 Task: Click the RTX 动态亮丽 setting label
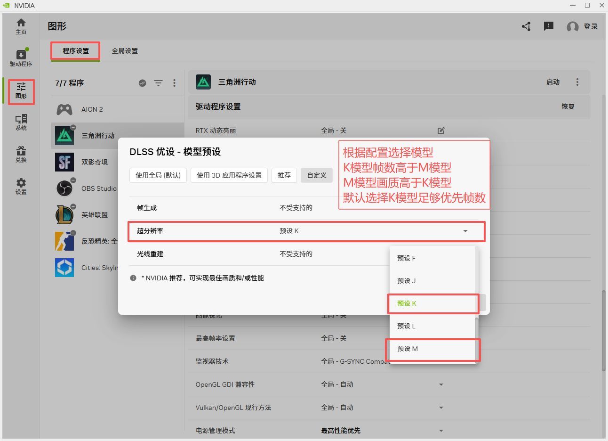pyautogui.click(x=216, y=131)
